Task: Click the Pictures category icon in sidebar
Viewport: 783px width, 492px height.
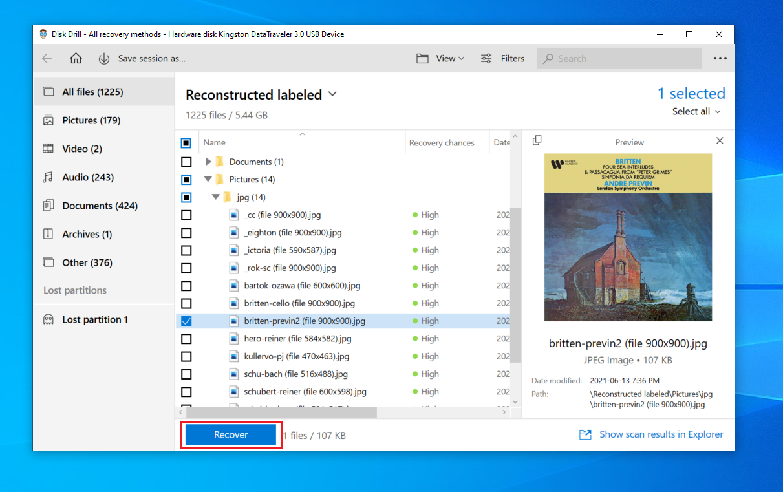Action: click(48, 120)
